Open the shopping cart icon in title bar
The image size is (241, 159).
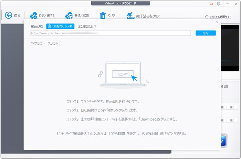[211, 4]
